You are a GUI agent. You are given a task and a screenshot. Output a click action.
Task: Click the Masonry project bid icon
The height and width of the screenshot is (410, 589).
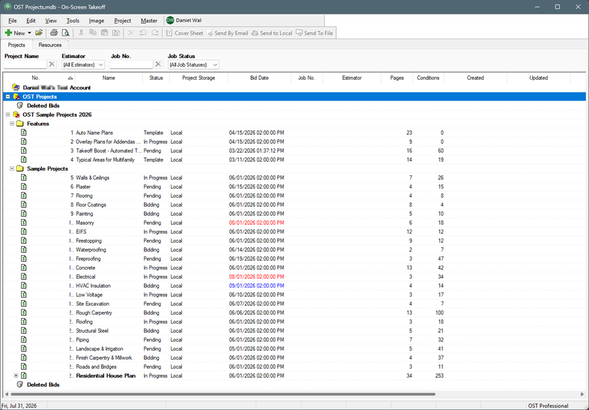point(24,222)
